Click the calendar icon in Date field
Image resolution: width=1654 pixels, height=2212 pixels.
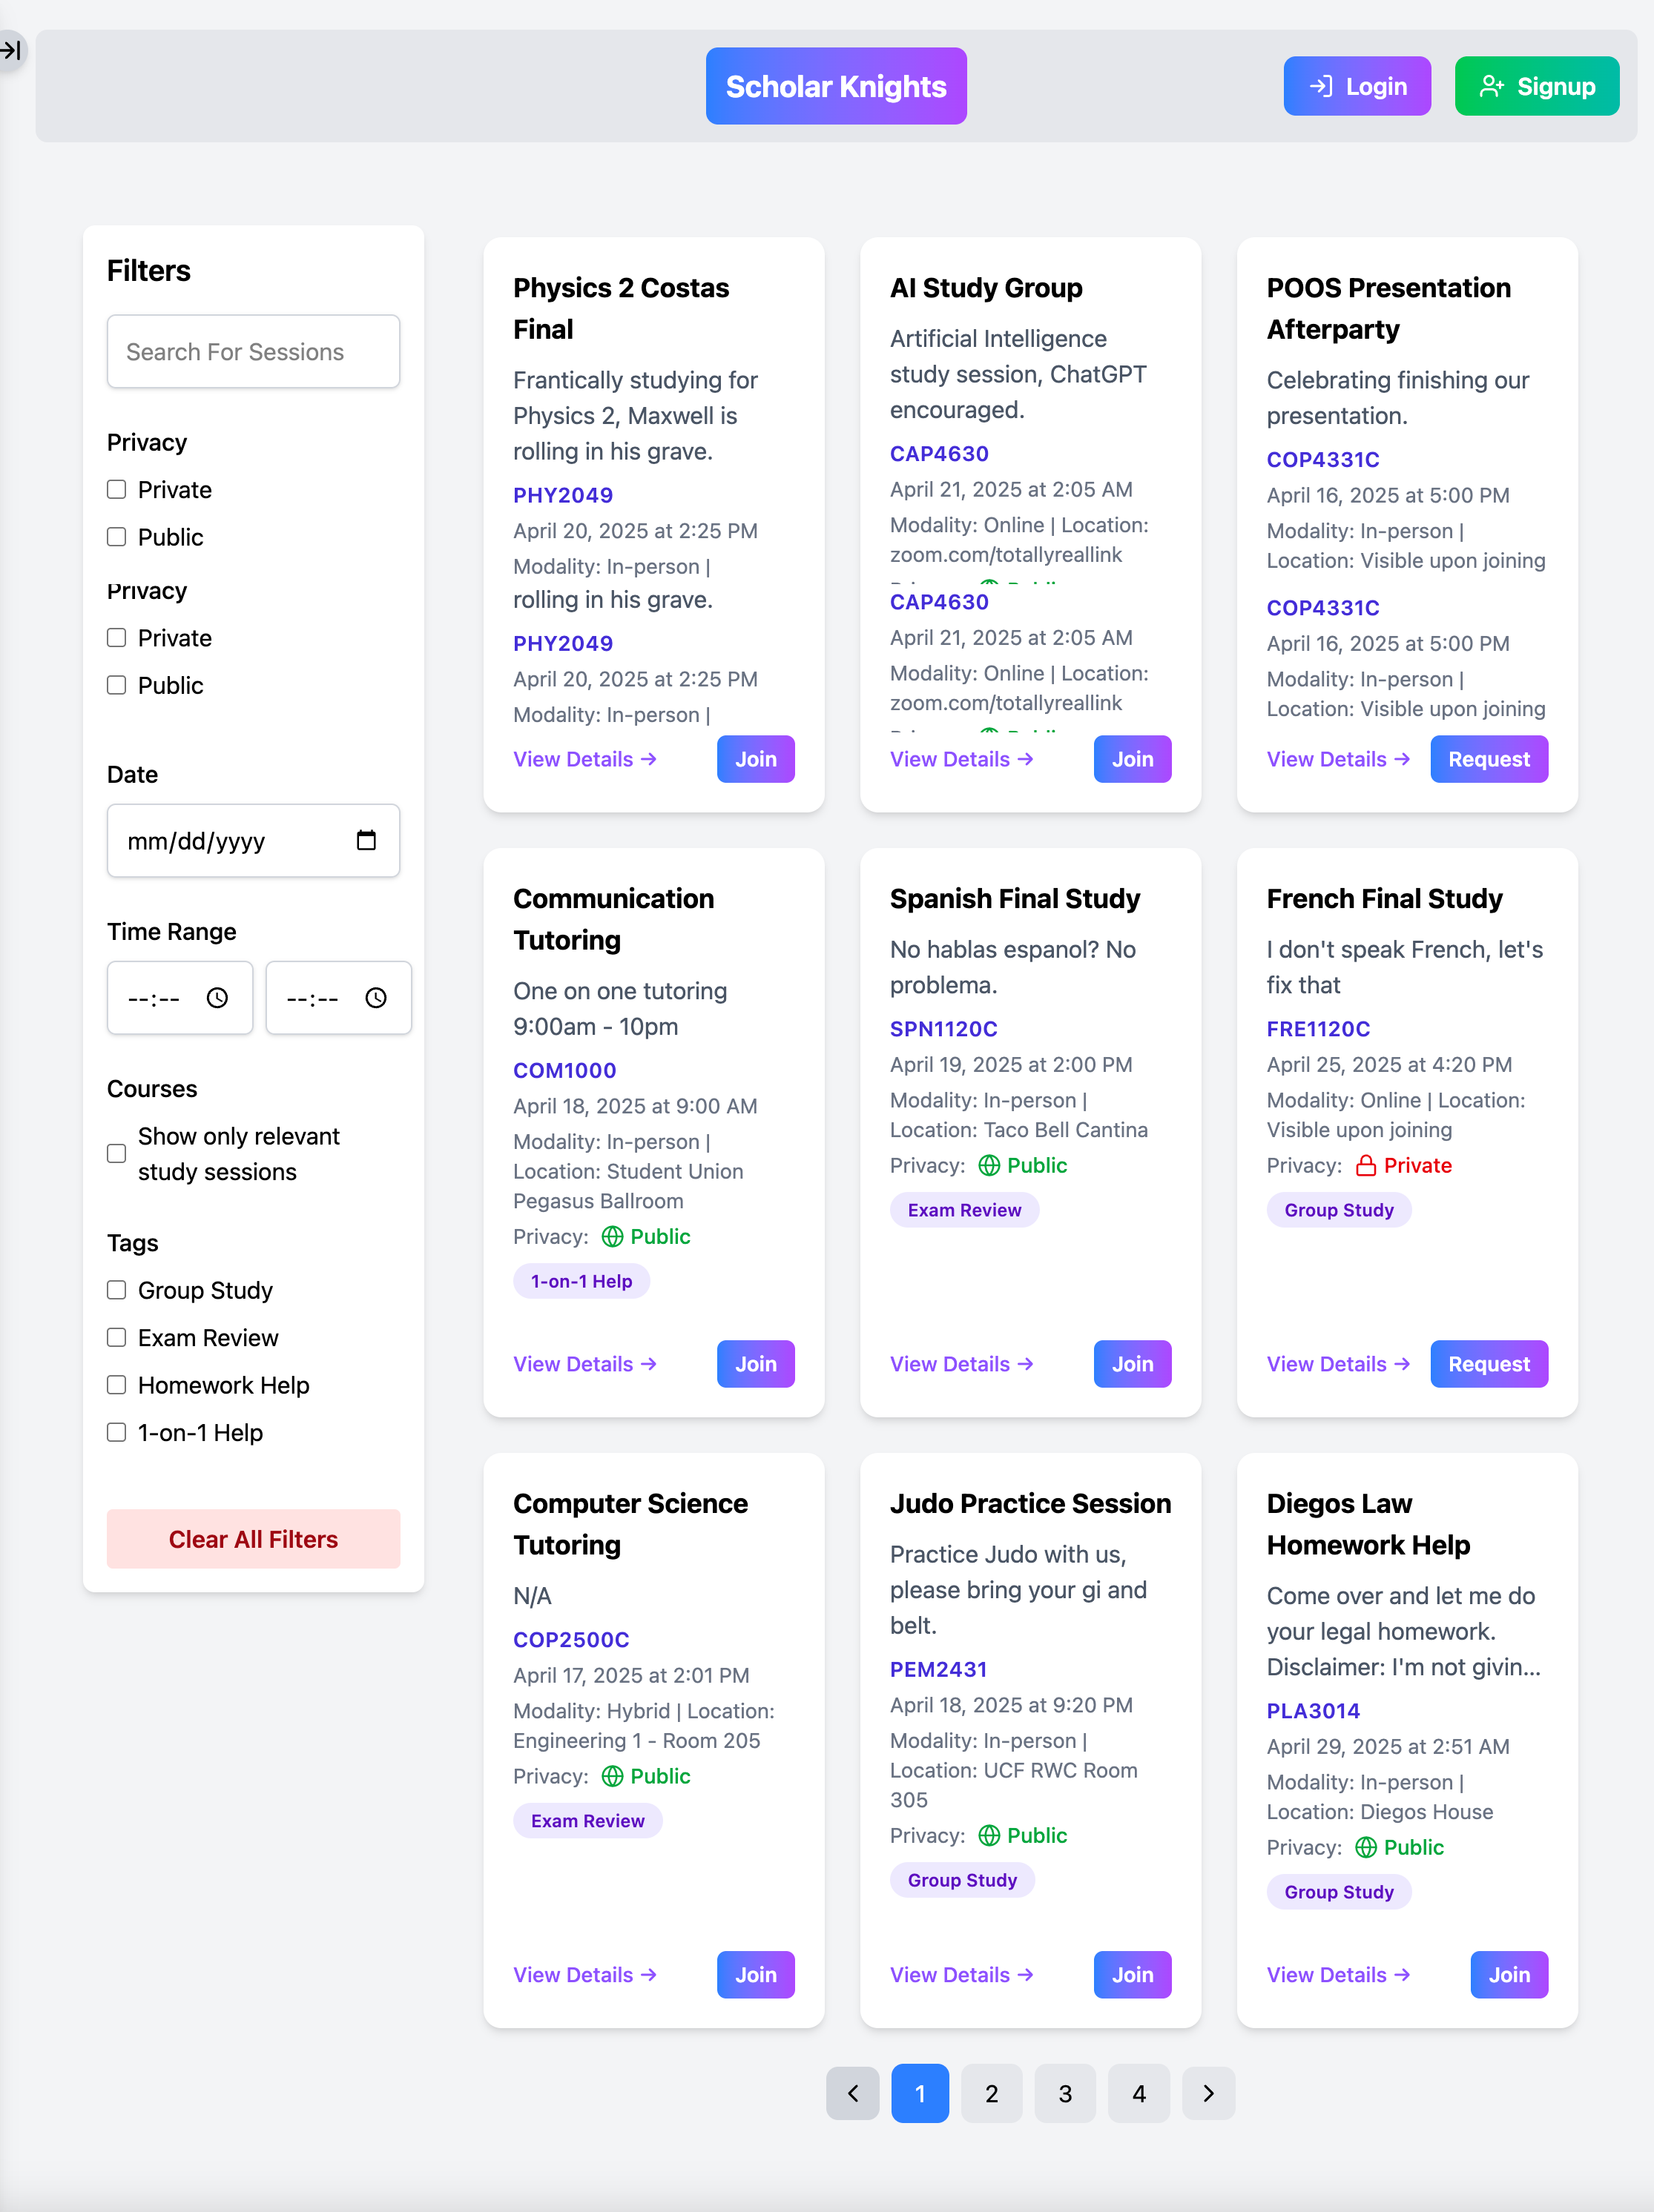pos(366,840)
